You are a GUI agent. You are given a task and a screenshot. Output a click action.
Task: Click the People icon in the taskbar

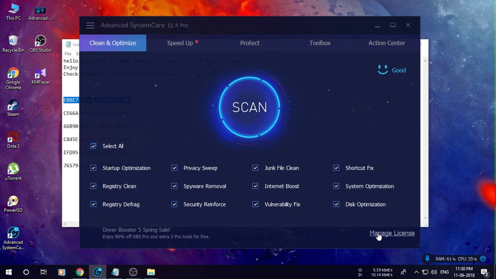pyautogui.click(x=403, y=272)
